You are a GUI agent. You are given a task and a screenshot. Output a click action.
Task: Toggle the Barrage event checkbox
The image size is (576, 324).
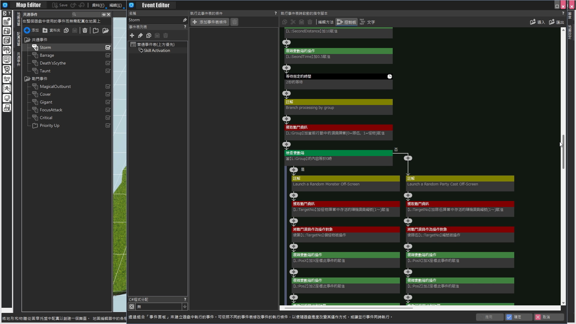[108, 55]
